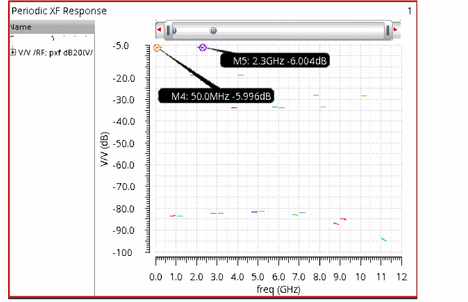The width and height of the screenshot is (468, 302).
Task: Click right red arrow of zoom scrollbar
Action: pos(396,30)
